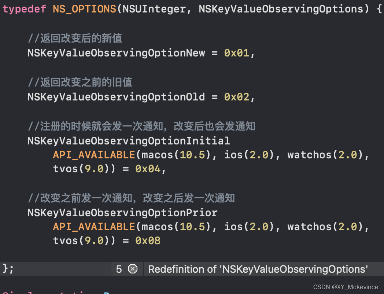Viewport: 384px width, 294px height.
Task: Click the circled X error icon
Action: 132,269
